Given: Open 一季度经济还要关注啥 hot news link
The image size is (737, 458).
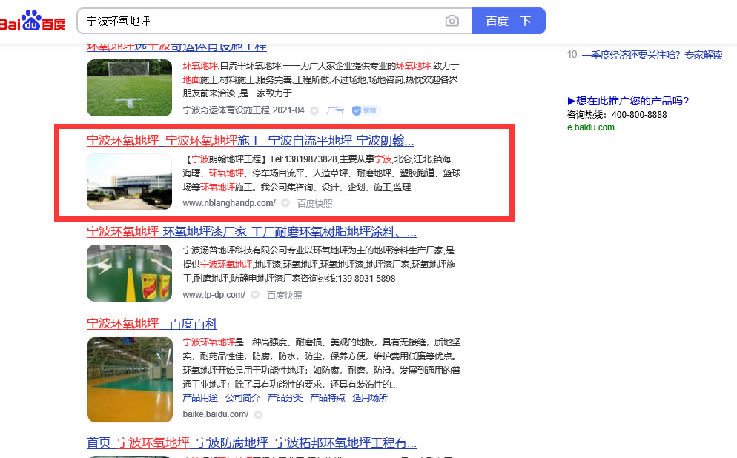Looking at the screenshot, I should 652,55.
